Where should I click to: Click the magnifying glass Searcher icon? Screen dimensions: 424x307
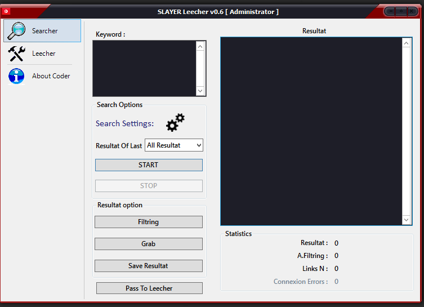pyautogui.click(x=16, y=31)
